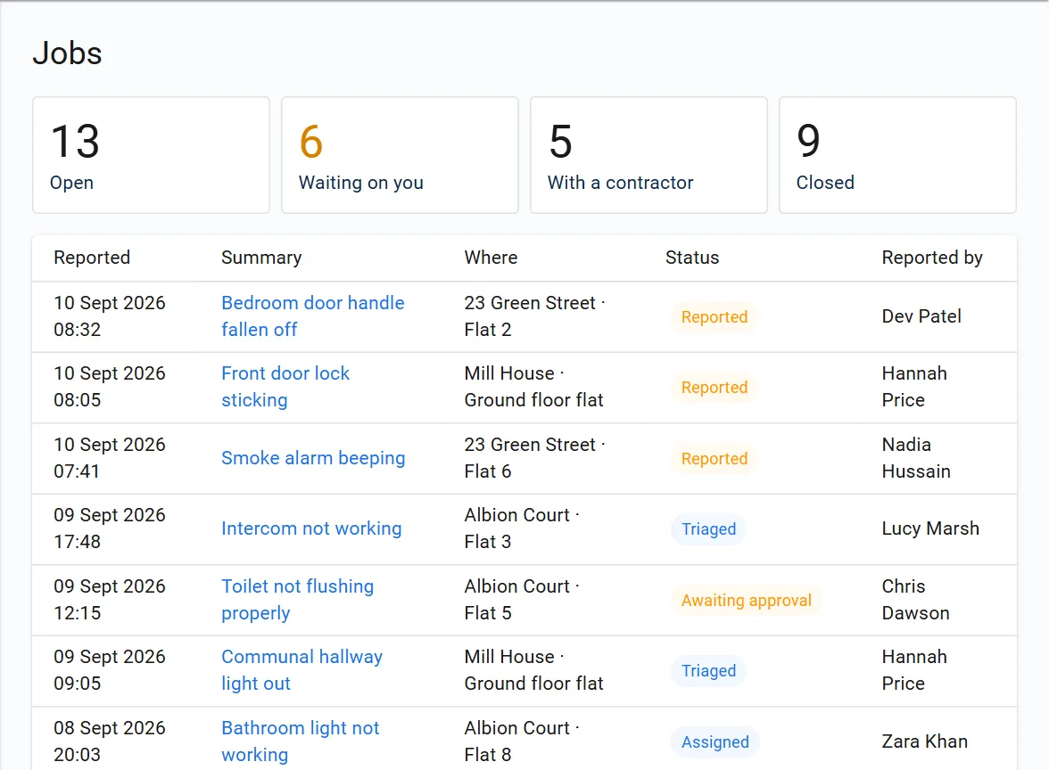Viewport: 1049px width, 770px height.
Task: Click the Where column header
Action: (x=491, y=258)
